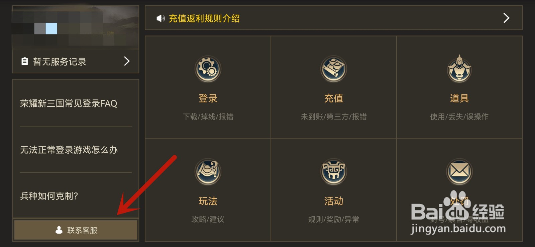Image resolution: width=535 pixels, height=247 pixels.
Task: Select 下载/掉线/报错 subtitle under 登录
Action: point(208,116)
